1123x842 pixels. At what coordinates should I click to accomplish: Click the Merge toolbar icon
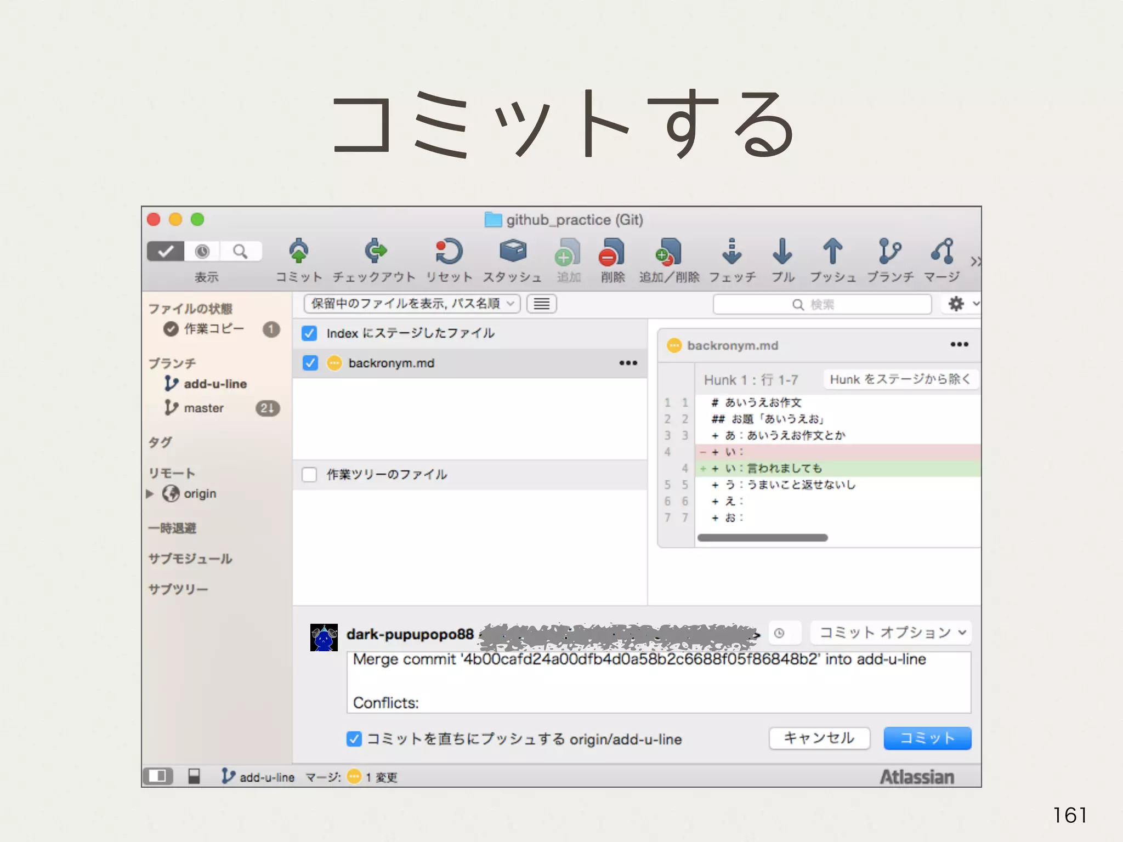tap(942, 252)
